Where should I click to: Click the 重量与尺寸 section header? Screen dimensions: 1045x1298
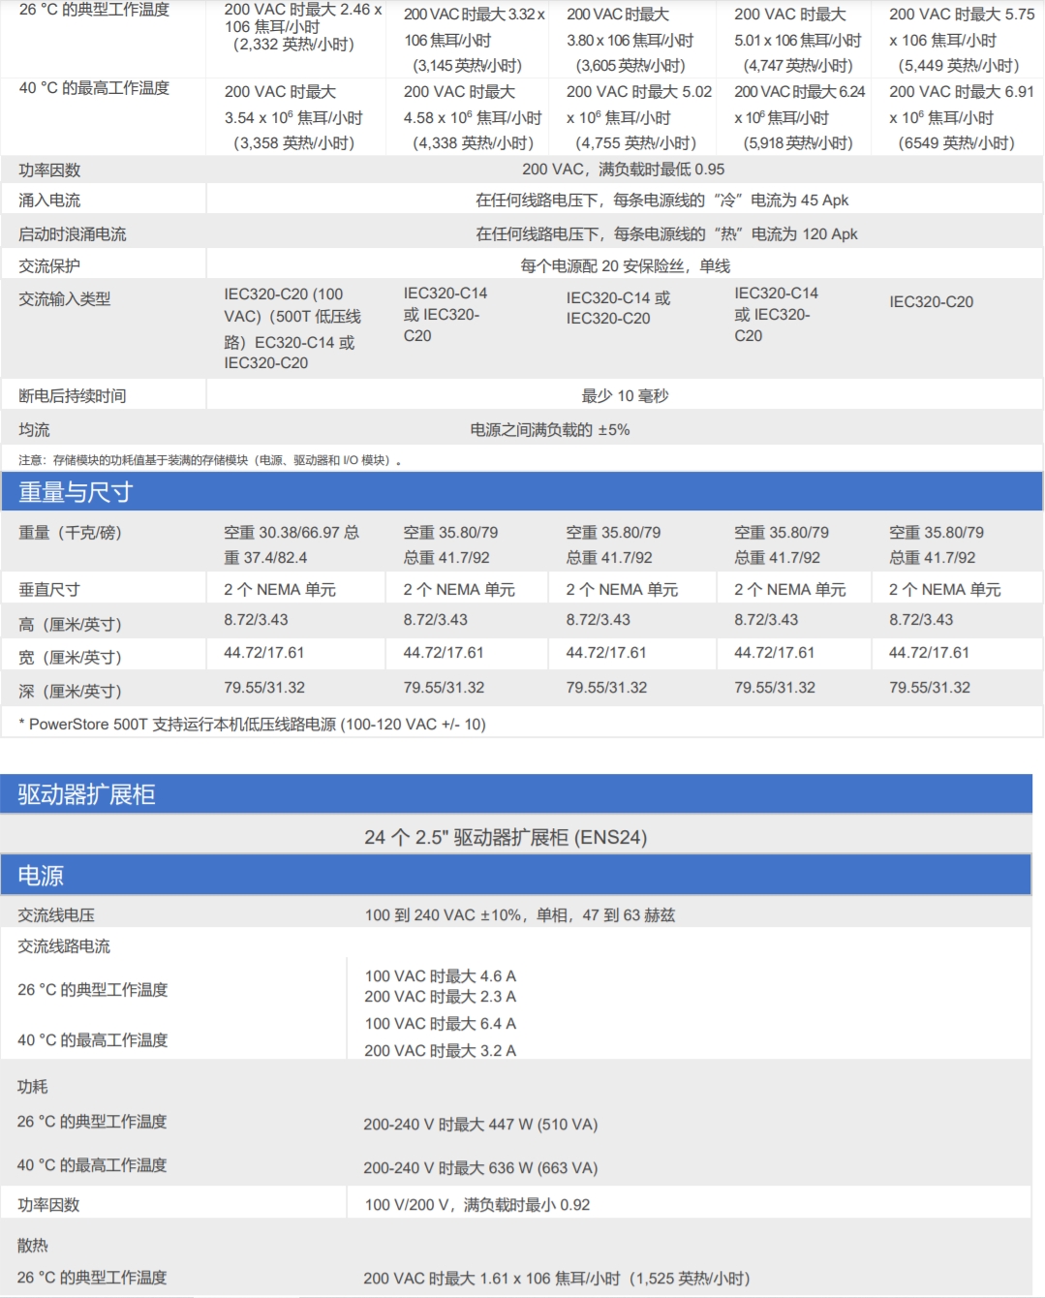click(76, 492)
